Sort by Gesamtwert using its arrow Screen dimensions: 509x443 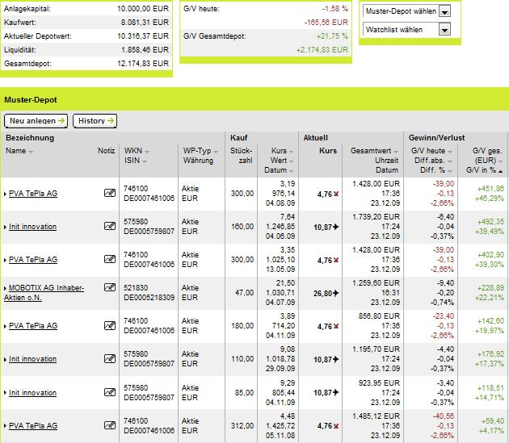pyautogui.click(x=396, y=152)
